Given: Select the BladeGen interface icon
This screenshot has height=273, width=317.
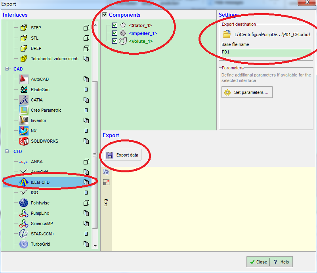Looking at the screenshot, I should click(x=24, y=90).
